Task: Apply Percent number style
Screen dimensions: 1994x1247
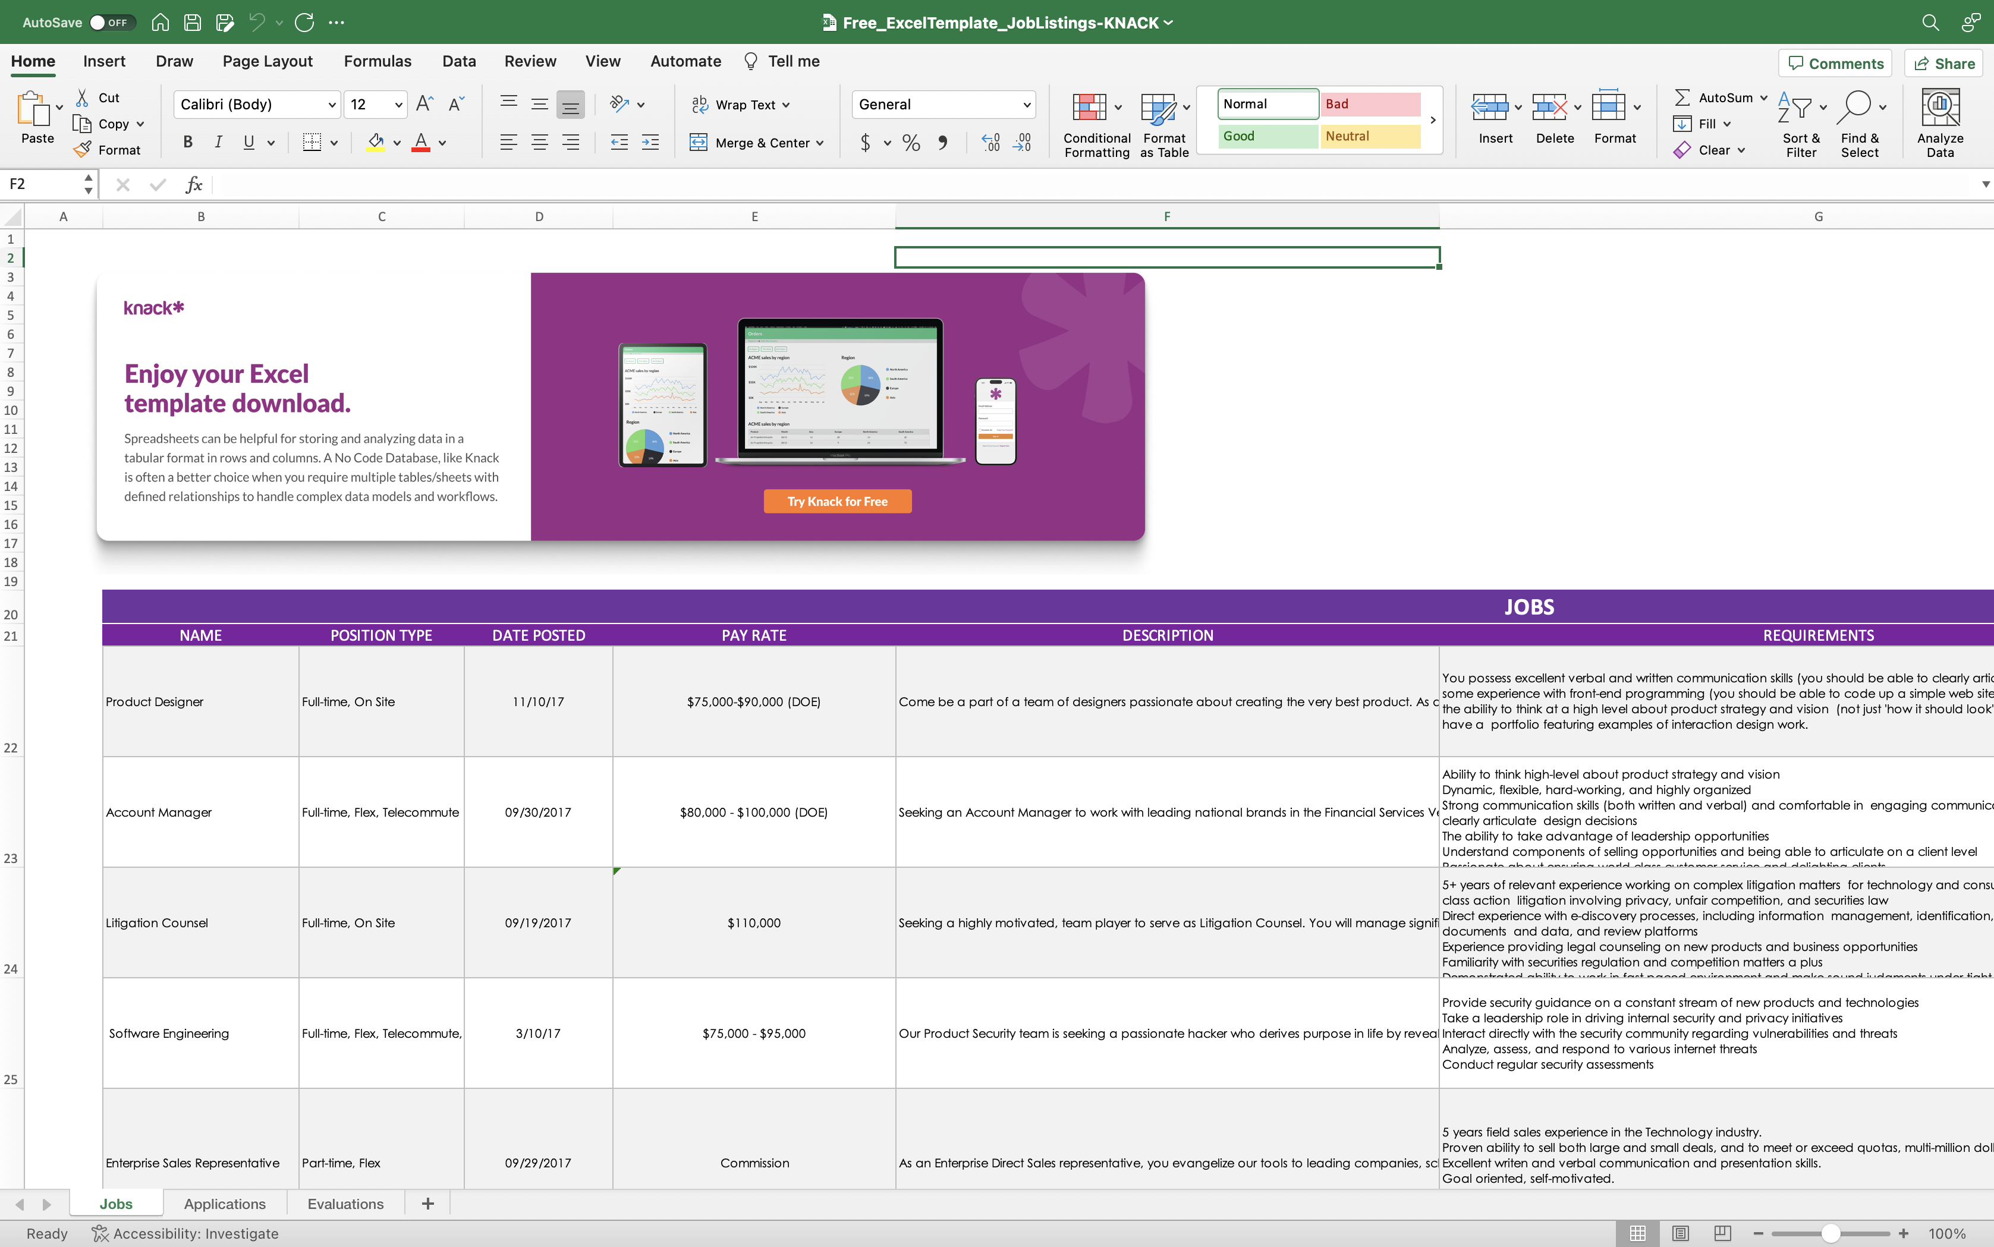Action: pos(910,142)
